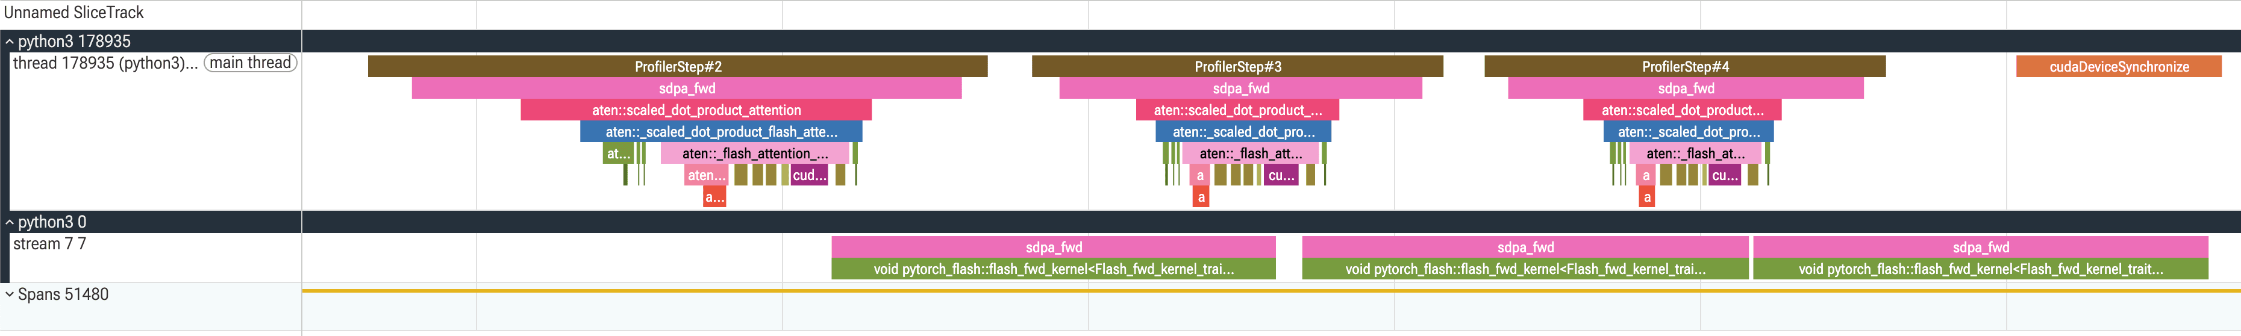Select purple cu... slice in ProfilerStep#4
Viewport: 2241px width, 336px height.
click(x=1724, y=175)
